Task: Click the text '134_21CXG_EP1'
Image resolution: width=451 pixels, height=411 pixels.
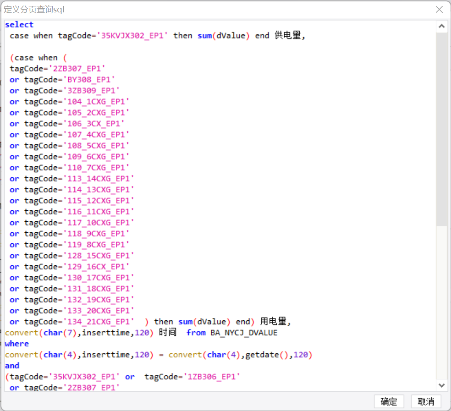Action: (99, 322)
